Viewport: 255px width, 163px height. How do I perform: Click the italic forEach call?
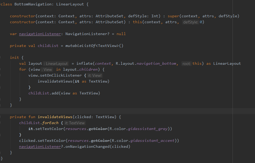[x=50, y=123]
